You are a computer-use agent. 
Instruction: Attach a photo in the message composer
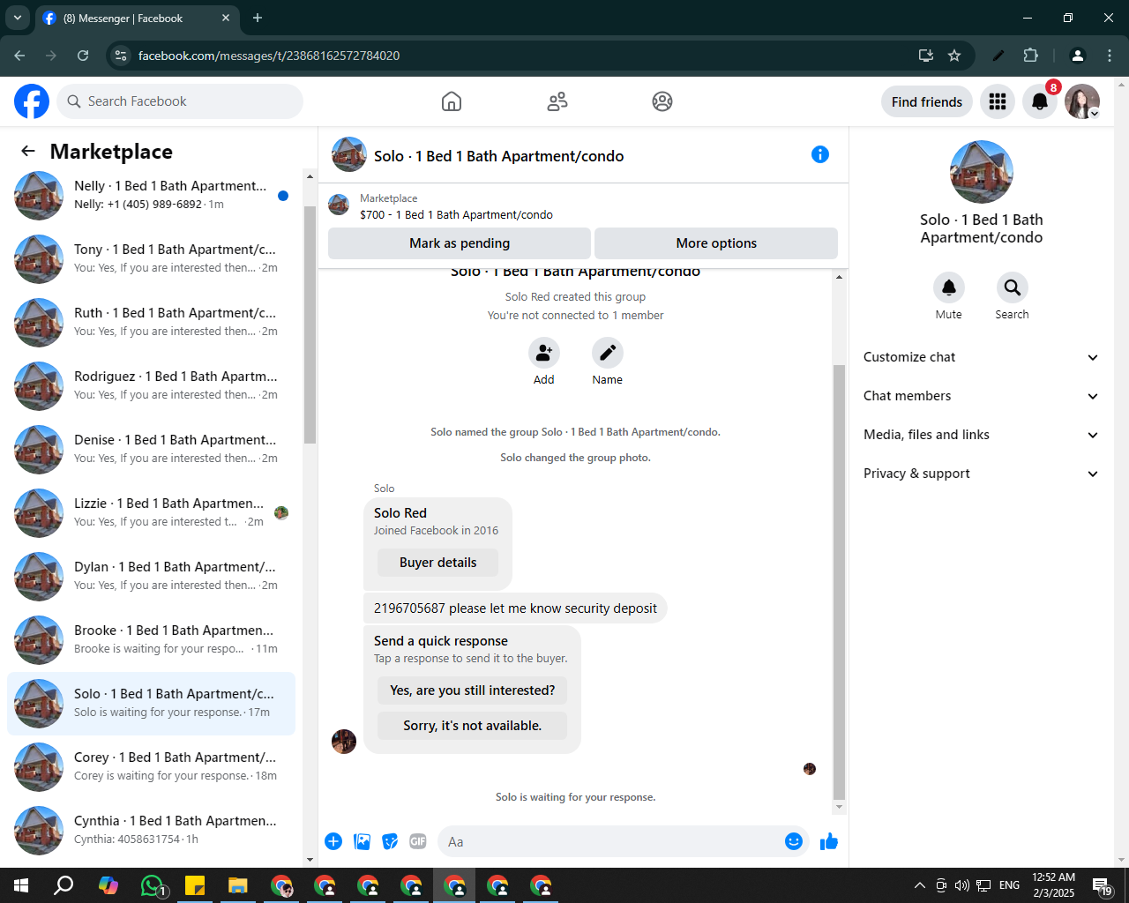coord(362,841)
